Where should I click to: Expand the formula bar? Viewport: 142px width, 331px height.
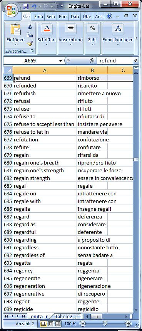[x=136, y=60]
